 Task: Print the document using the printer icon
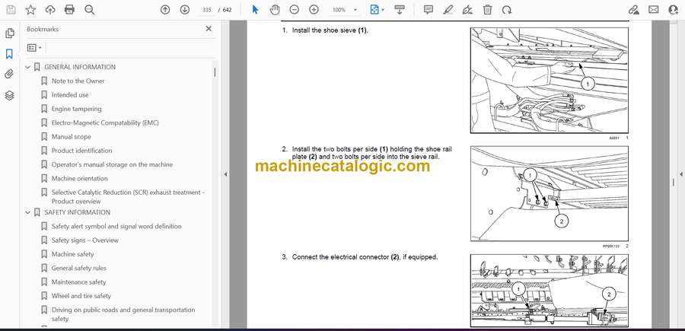69,10
